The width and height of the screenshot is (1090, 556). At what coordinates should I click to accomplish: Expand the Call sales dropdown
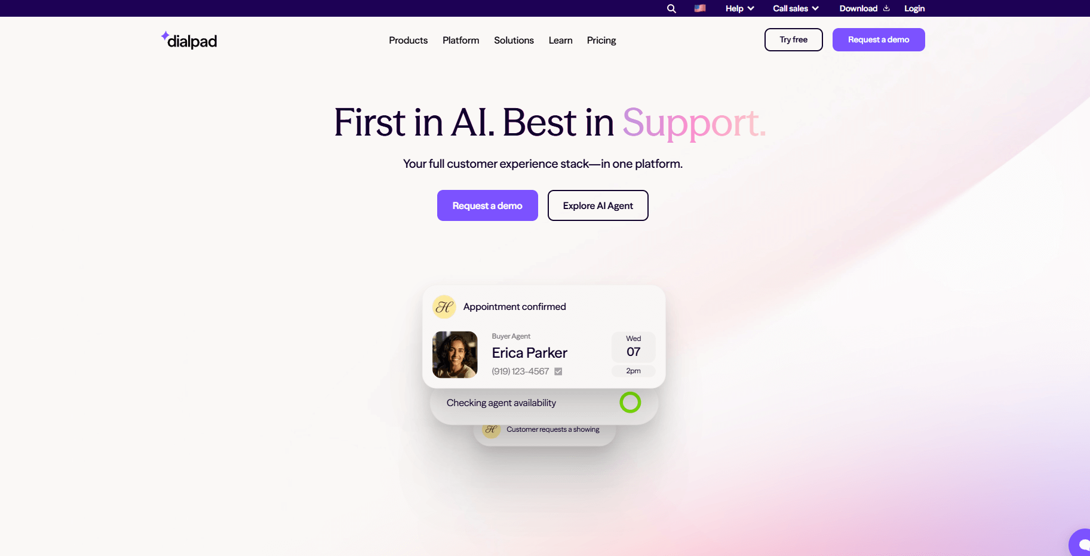point(796,8)
